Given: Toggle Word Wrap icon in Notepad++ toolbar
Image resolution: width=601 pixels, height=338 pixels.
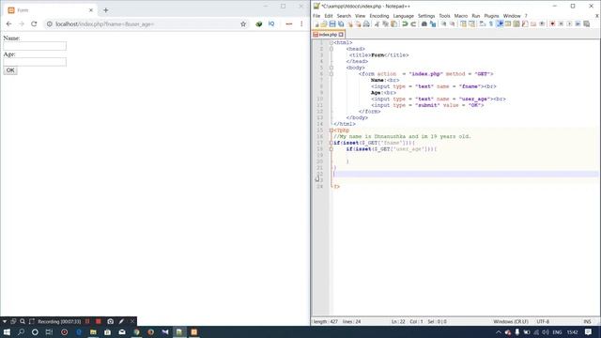Looking at the screenshot, I should point(483,24).
